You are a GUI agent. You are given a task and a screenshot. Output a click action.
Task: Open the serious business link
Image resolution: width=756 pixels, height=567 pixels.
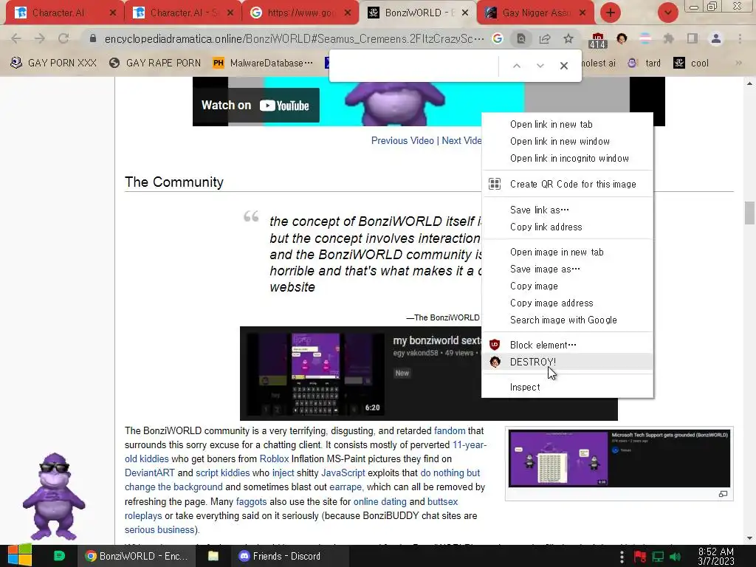pyautogui.click(x=159, y=529)
